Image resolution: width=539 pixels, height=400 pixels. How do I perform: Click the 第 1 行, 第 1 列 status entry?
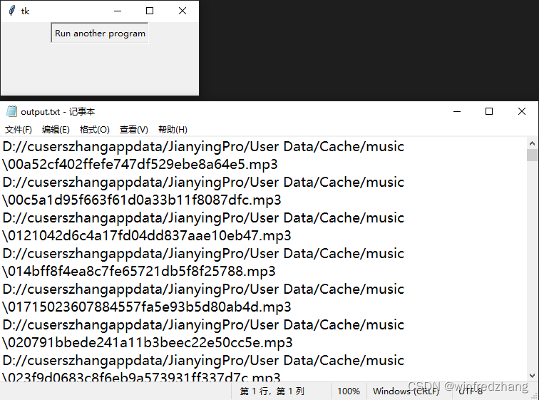pyautogui.click(x=272, y=391)
